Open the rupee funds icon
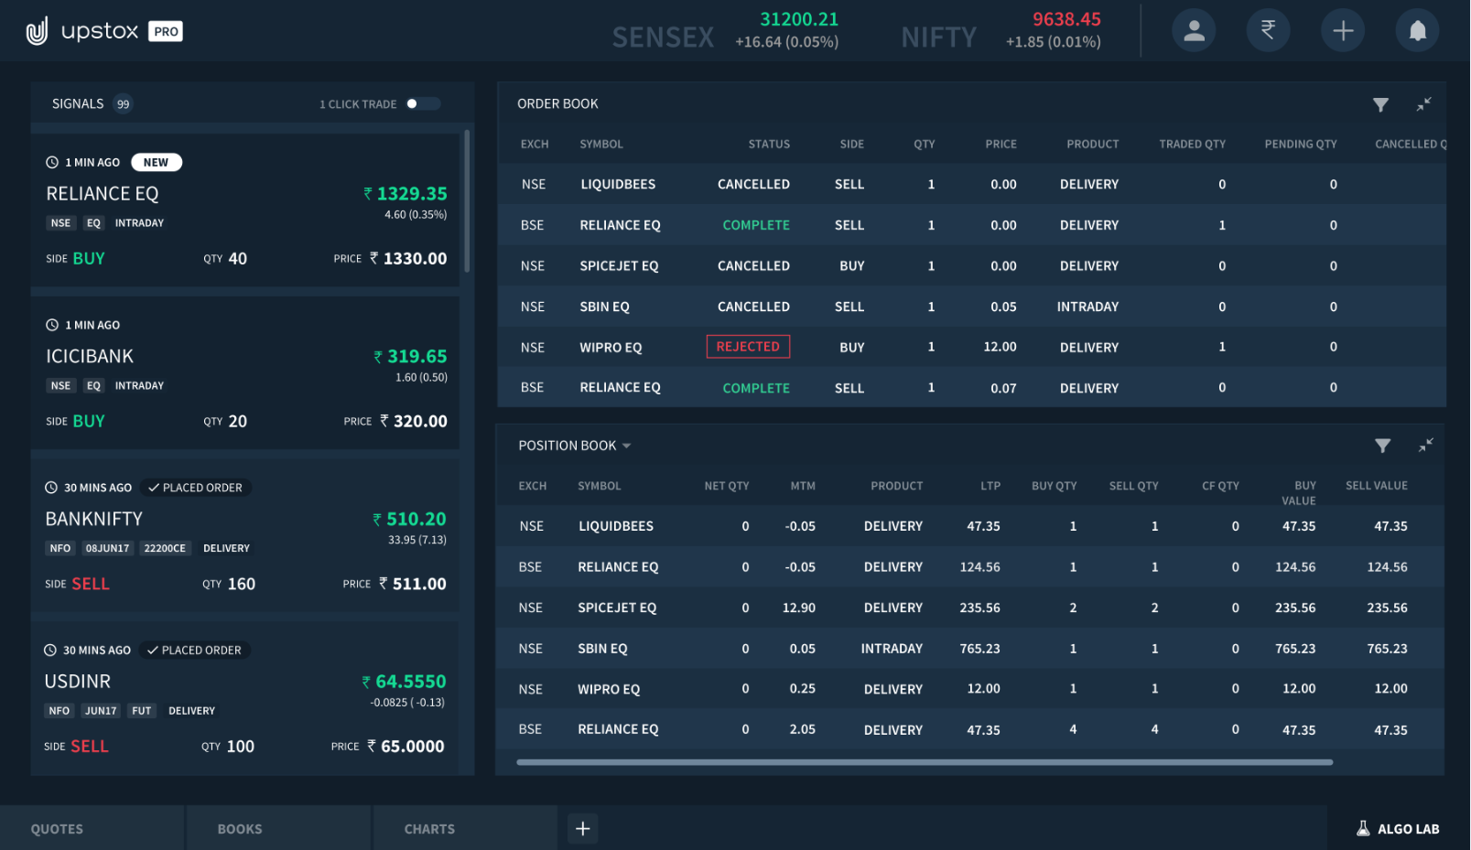Screen dimensions: 1471x850 click(x=1268, y=31)
